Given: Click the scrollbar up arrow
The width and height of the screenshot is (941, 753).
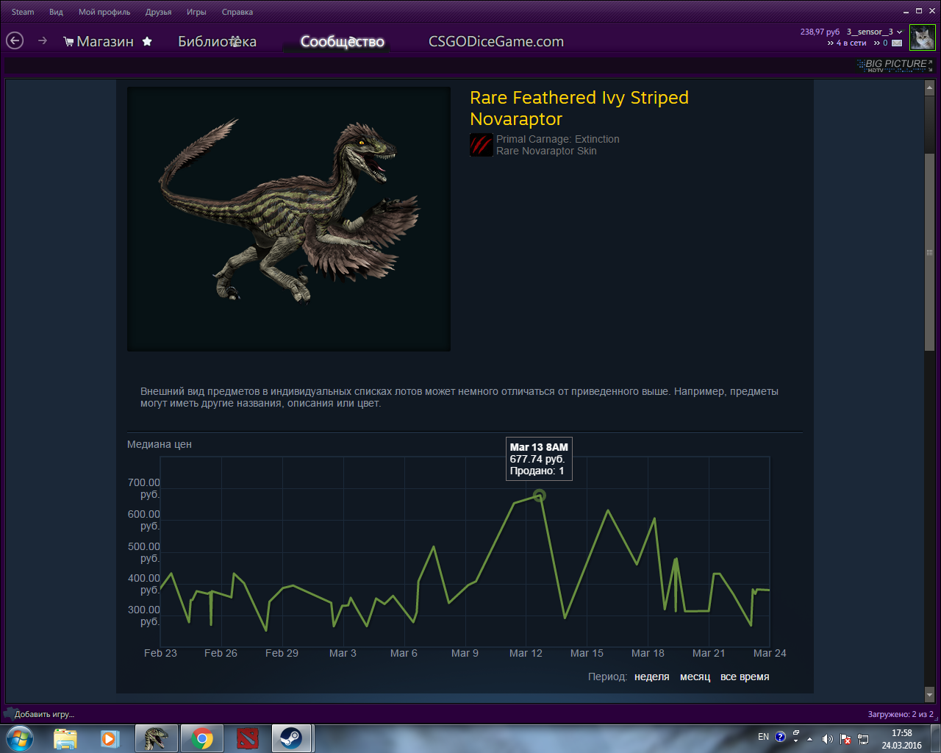Looking at the screenshot, I should click(x=929, y=88).
